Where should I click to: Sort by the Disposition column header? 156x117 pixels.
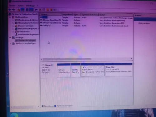pyautogui.click(x=67, y=14)
